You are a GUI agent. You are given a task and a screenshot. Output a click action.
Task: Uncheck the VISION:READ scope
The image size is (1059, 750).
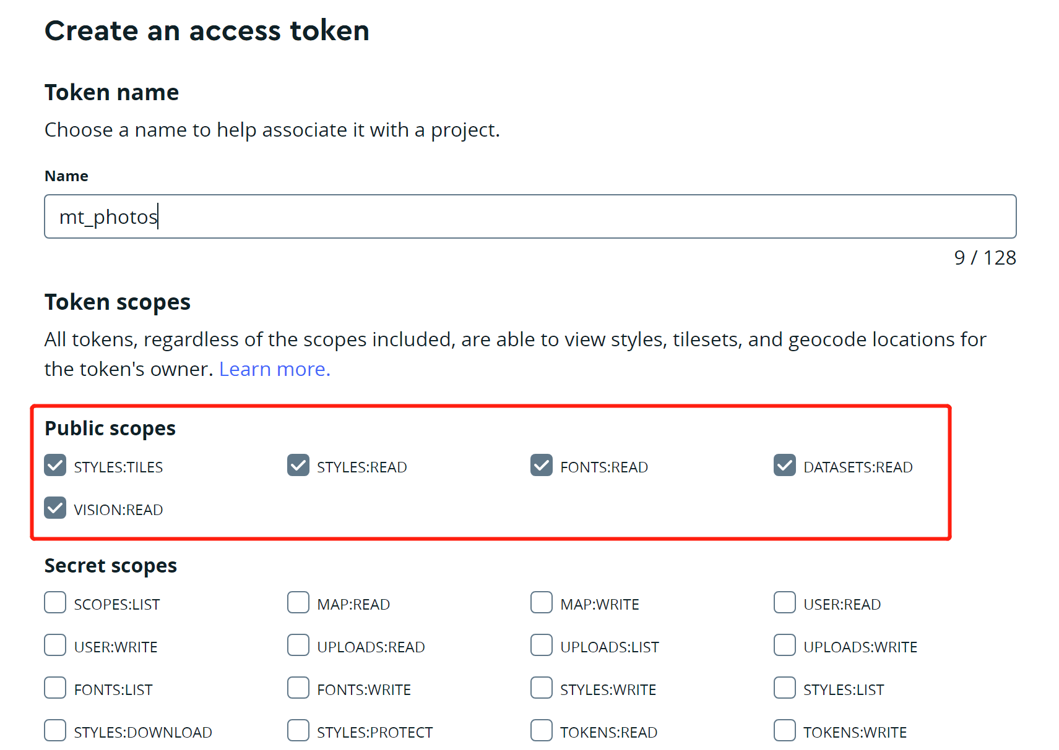tap(55, 508)
